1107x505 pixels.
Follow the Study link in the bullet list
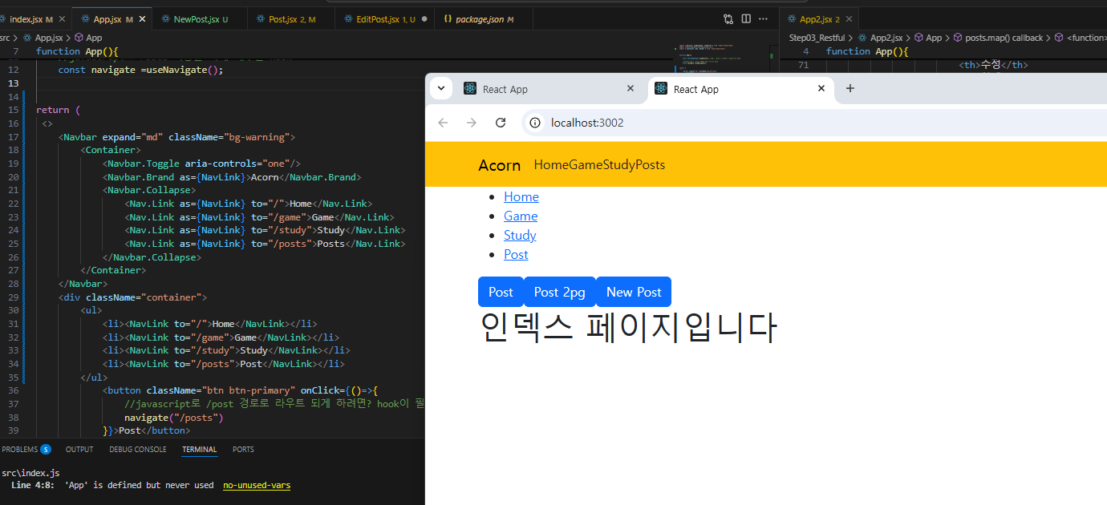520,236
